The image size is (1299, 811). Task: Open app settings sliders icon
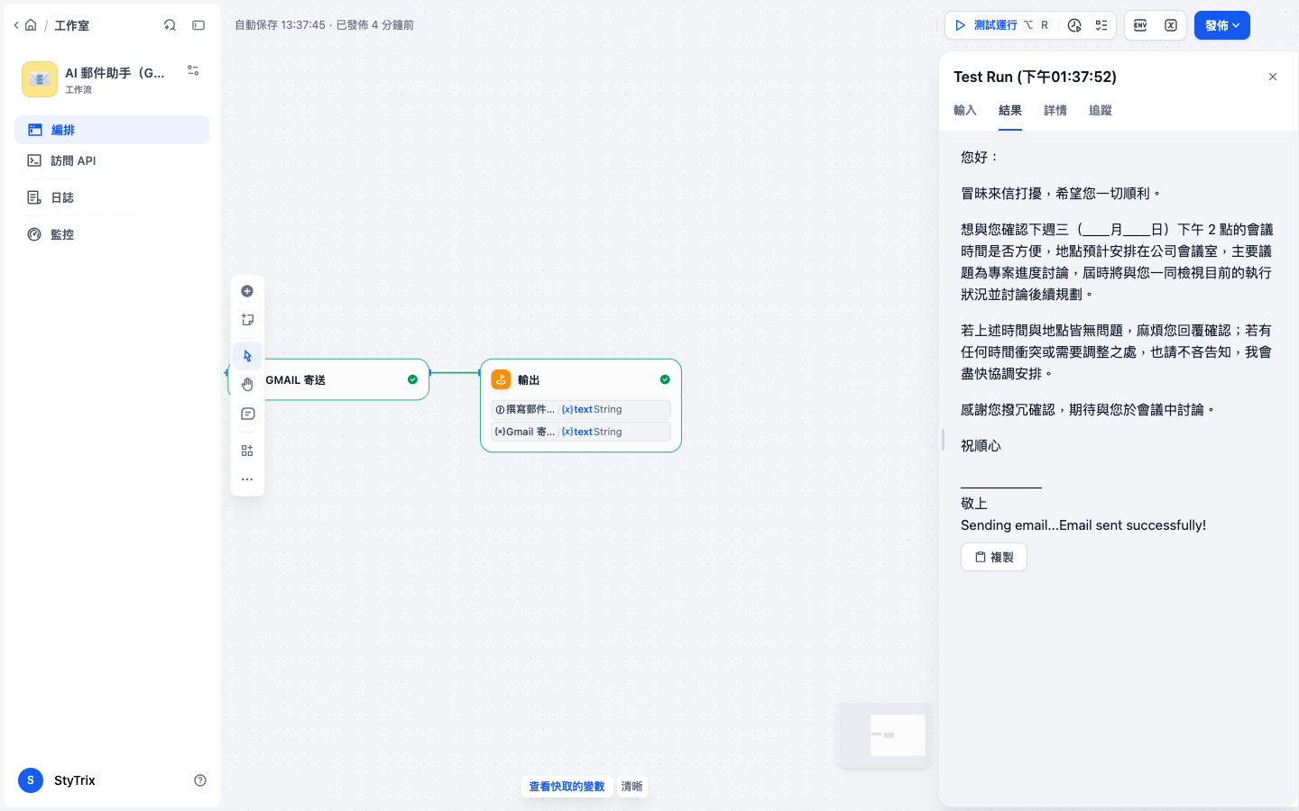click(193, 70)
